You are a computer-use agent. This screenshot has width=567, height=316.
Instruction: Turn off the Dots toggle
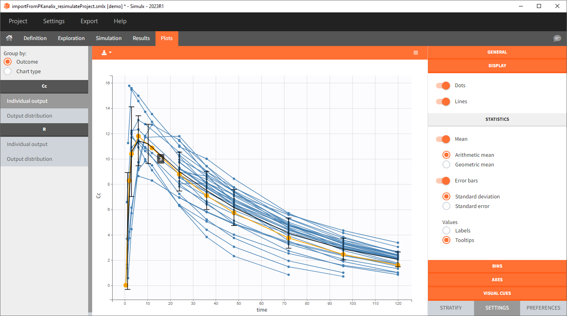[443, 86]
